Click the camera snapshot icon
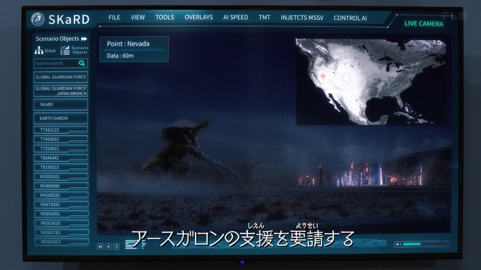The height and width of the screenshot is (270, 481). (100, 246)
